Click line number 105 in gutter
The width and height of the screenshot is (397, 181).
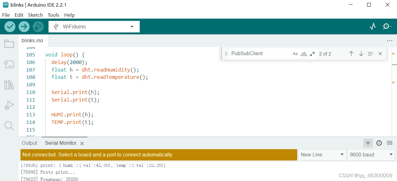click(x=31, y=55)
